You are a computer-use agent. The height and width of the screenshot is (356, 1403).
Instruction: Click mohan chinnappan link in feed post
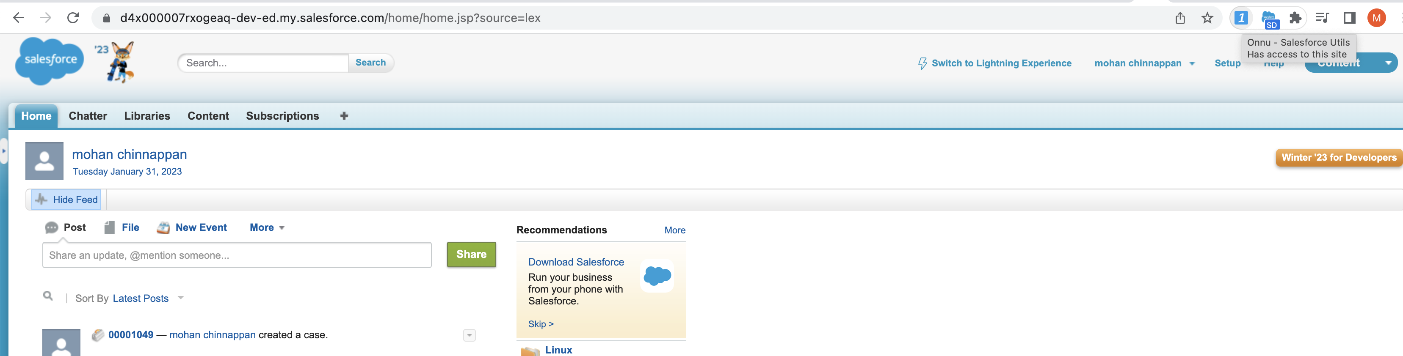click(212, 335)
